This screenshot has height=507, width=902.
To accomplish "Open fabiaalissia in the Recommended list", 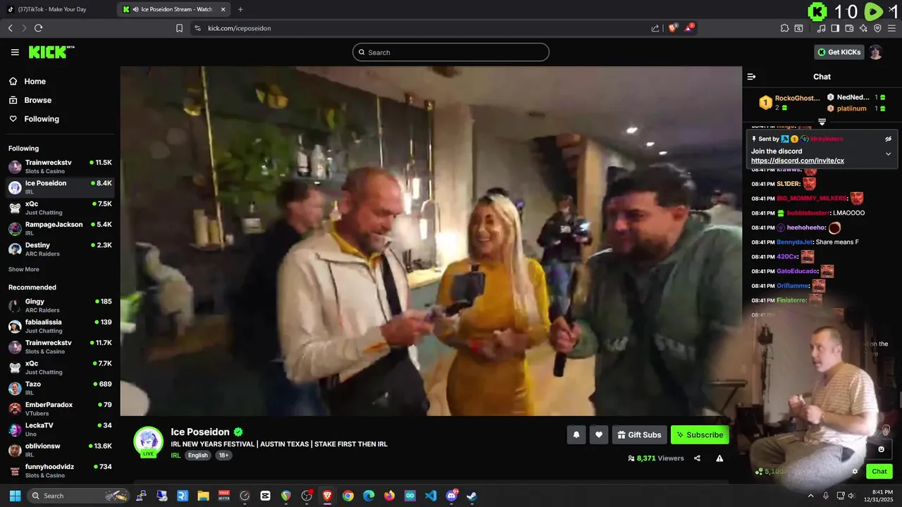I will [60, 326].
